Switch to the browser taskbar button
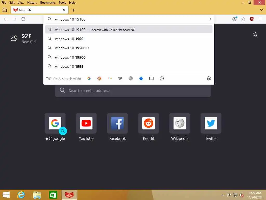This screenshot has width=266, height=200. coord(69,195)
